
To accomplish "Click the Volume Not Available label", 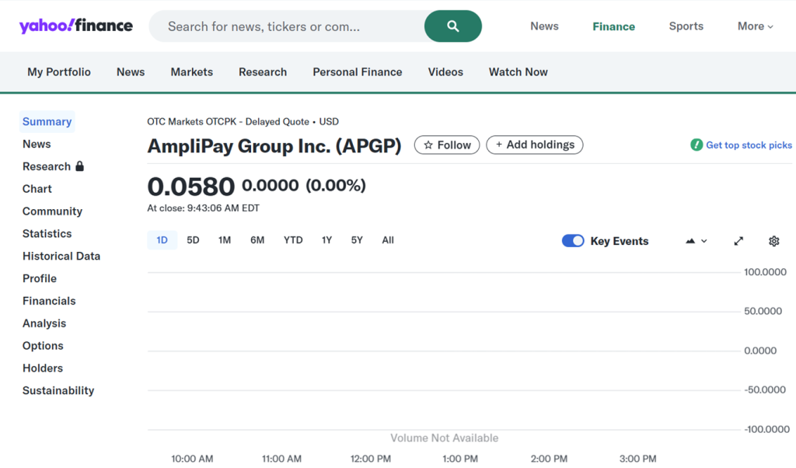I will (x=444, y=438).
